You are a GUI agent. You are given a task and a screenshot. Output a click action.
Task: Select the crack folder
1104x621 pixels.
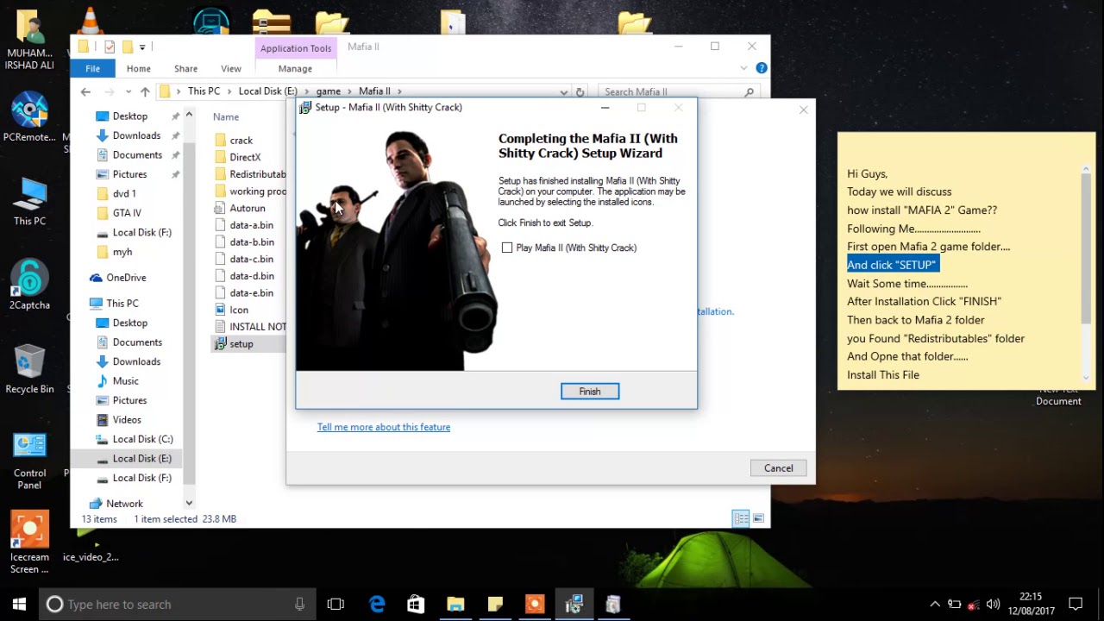241,141
